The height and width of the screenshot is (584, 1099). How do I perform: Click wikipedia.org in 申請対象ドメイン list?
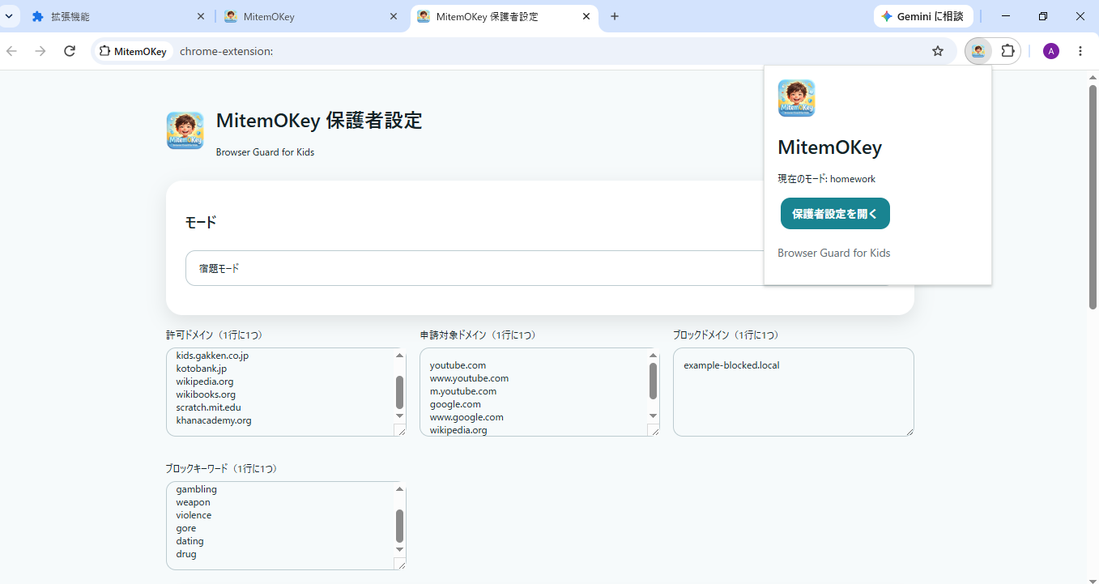[x=458, y=430]
